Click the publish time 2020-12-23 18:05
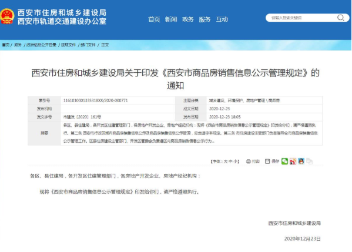This screenshot has width=352, height=252. pyautogui.click(x=224, y=117)
